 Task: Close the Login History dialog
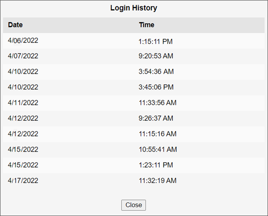134,205
